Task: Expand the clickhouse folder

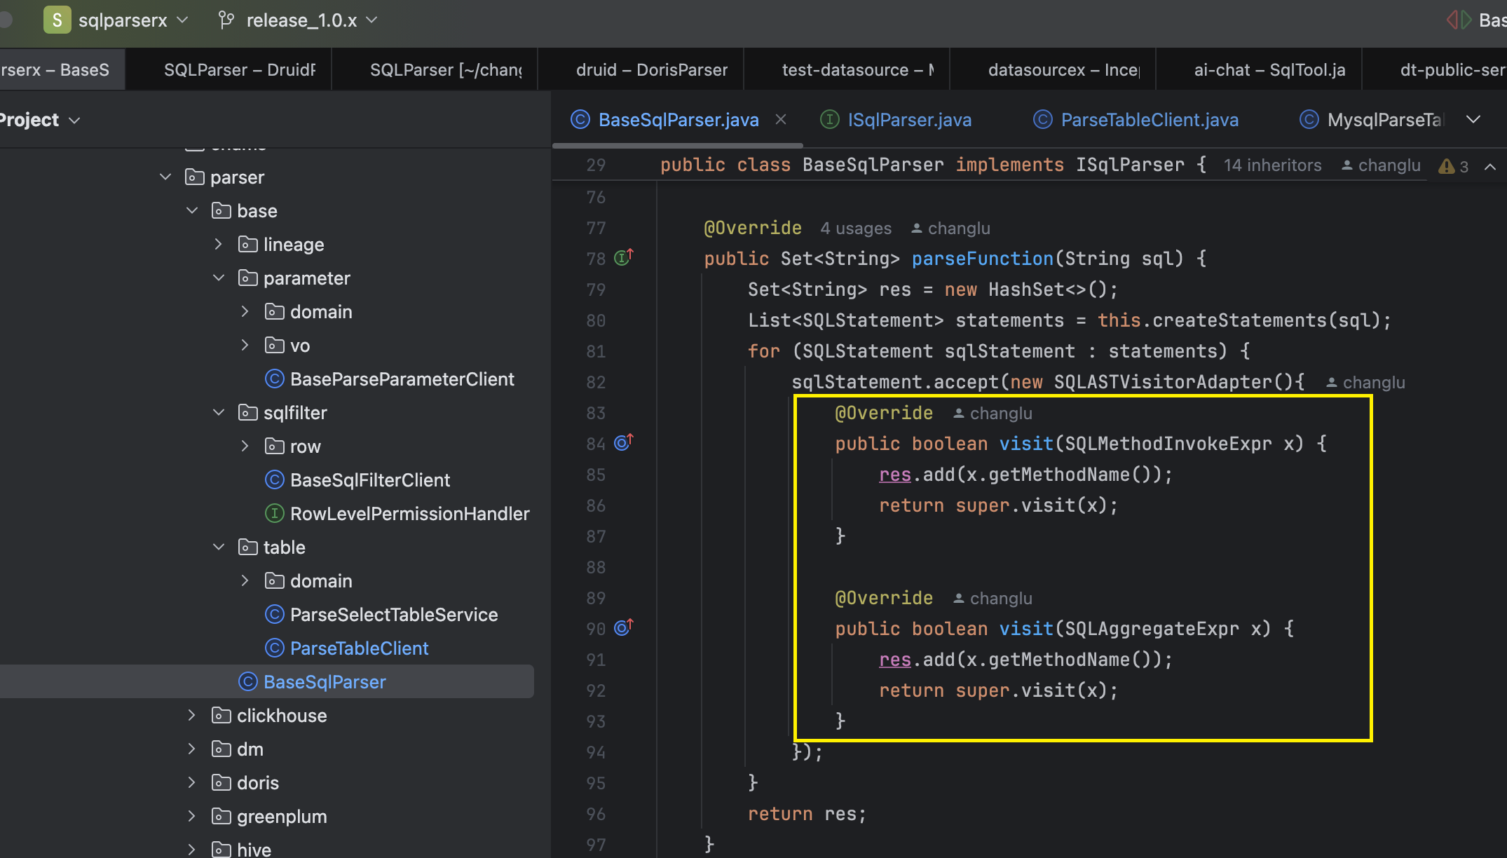Action: [191, 716]
